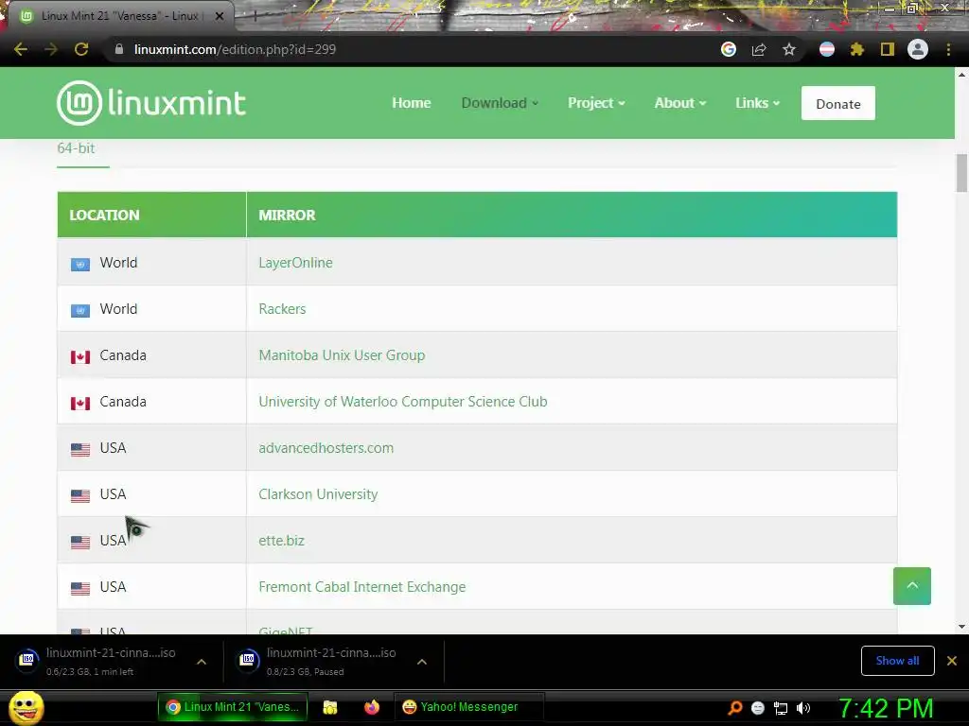Close the Linux Mint 21 Vanessa tab
The width and height of the screenshot is (969, 726).
click(x=220, y=16)
